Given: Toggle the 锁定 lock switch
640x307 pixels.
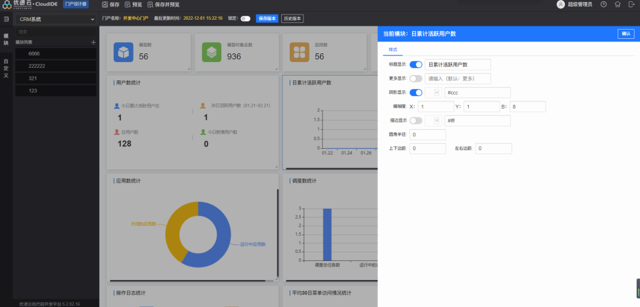Looking at the screenshot, I should pyautogui.click(x=246, y=19).
